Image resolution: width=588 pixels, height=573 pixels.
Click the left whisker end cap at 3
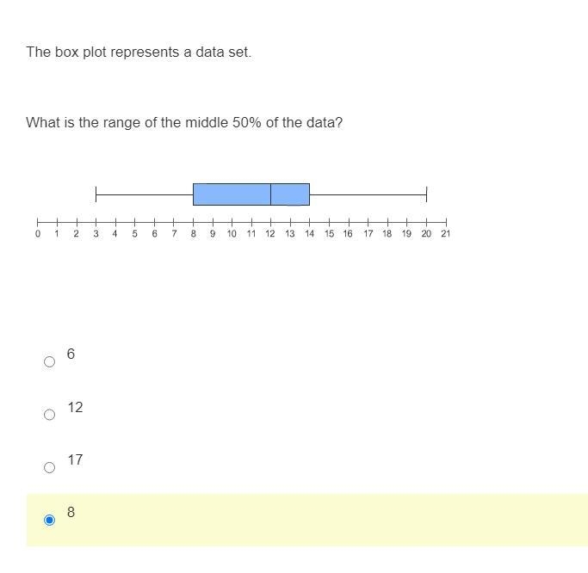96,194
